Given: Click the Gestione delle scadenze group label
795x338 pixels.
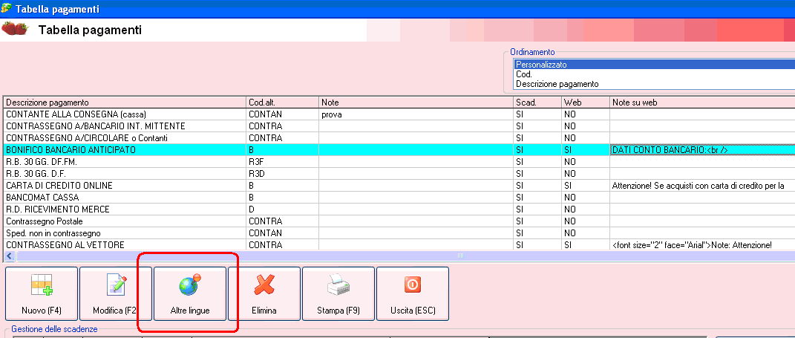Looking at the screenshot, I should [x=54, y=329].
